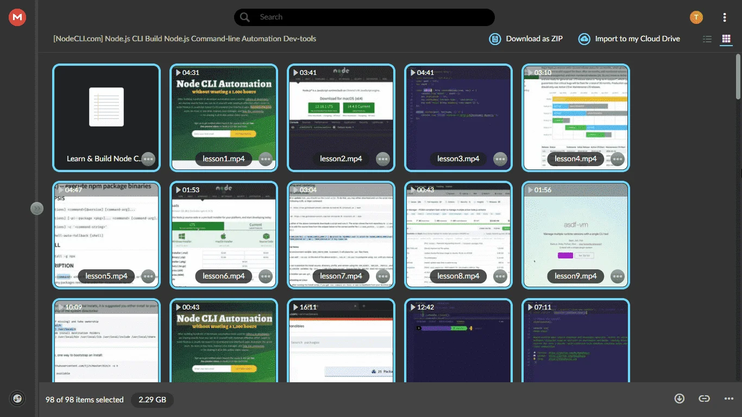742x417 pixels.
Task: Click the vertical scrollbar
Action: pos(738,76)
